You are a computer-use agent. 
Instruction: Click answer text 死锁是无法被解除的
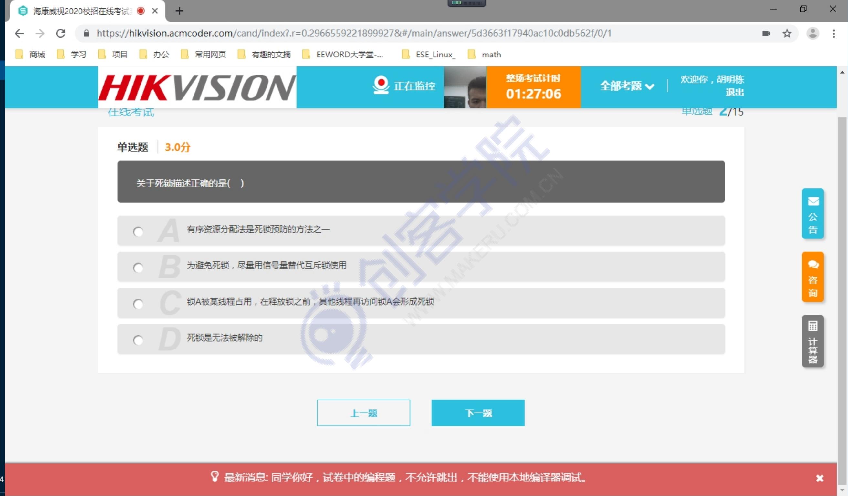[x=225, y=338]
